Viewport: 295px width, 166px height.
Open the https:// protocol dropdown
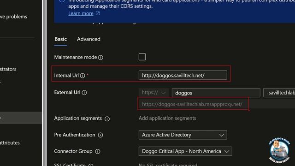tap(153, 93)
